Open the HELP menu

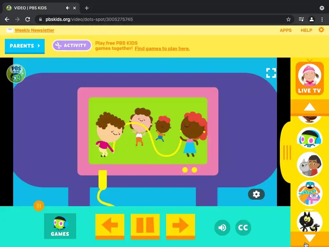point(306,30)
